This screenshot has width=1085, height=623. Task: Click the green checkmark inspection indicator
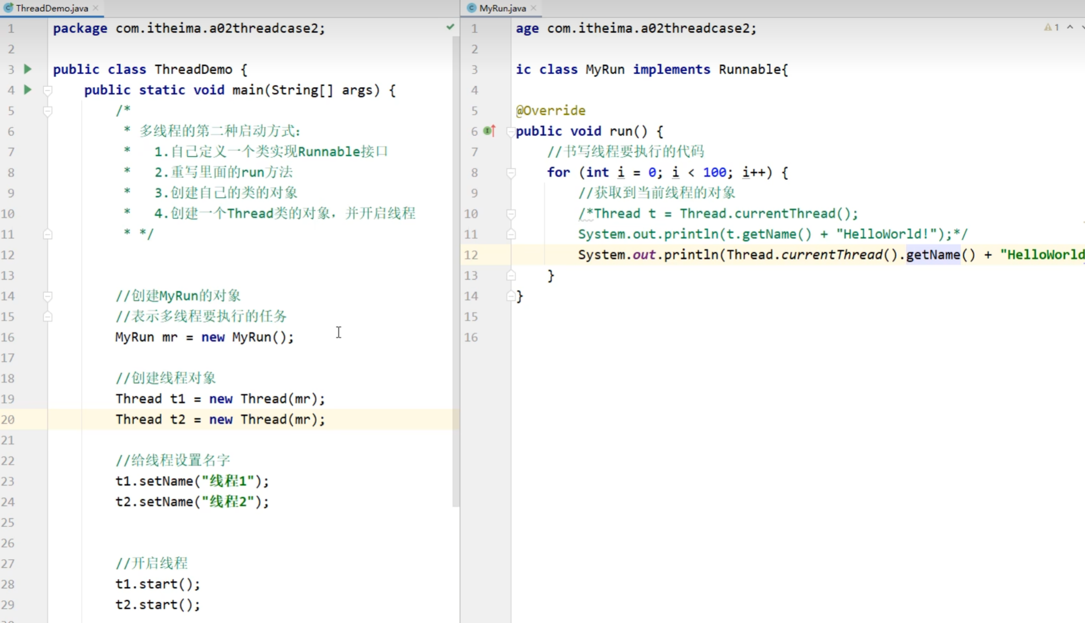click(450, 27)
